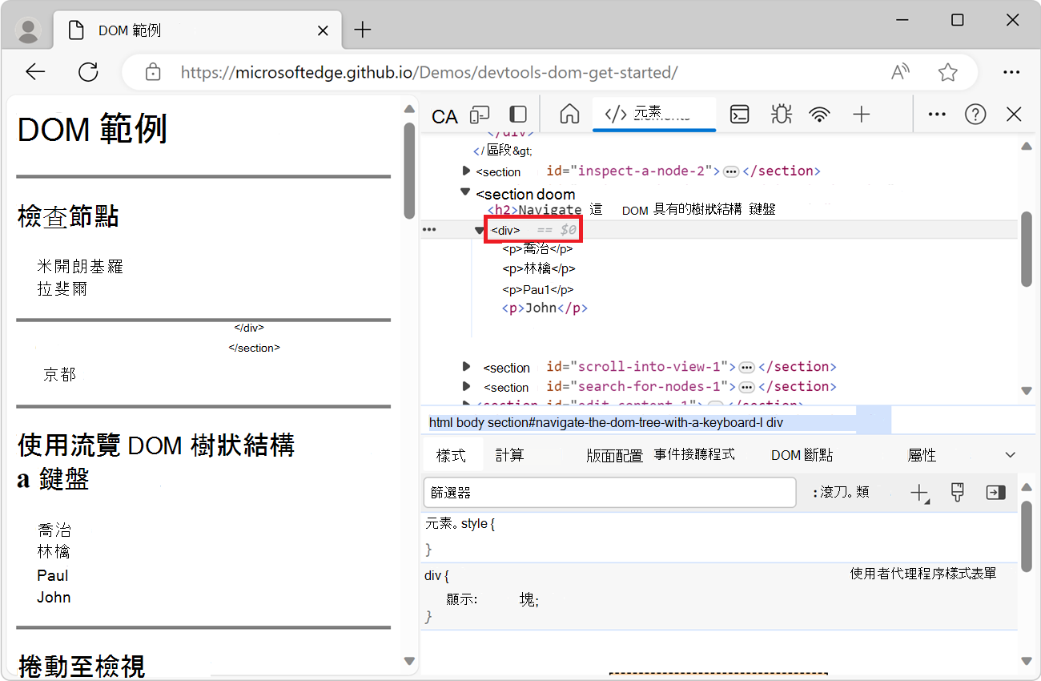Screen dimensions: 1041x681
Task: Select the <p>Pau1</p> node in DOM tree
Action: pos(538,290)
